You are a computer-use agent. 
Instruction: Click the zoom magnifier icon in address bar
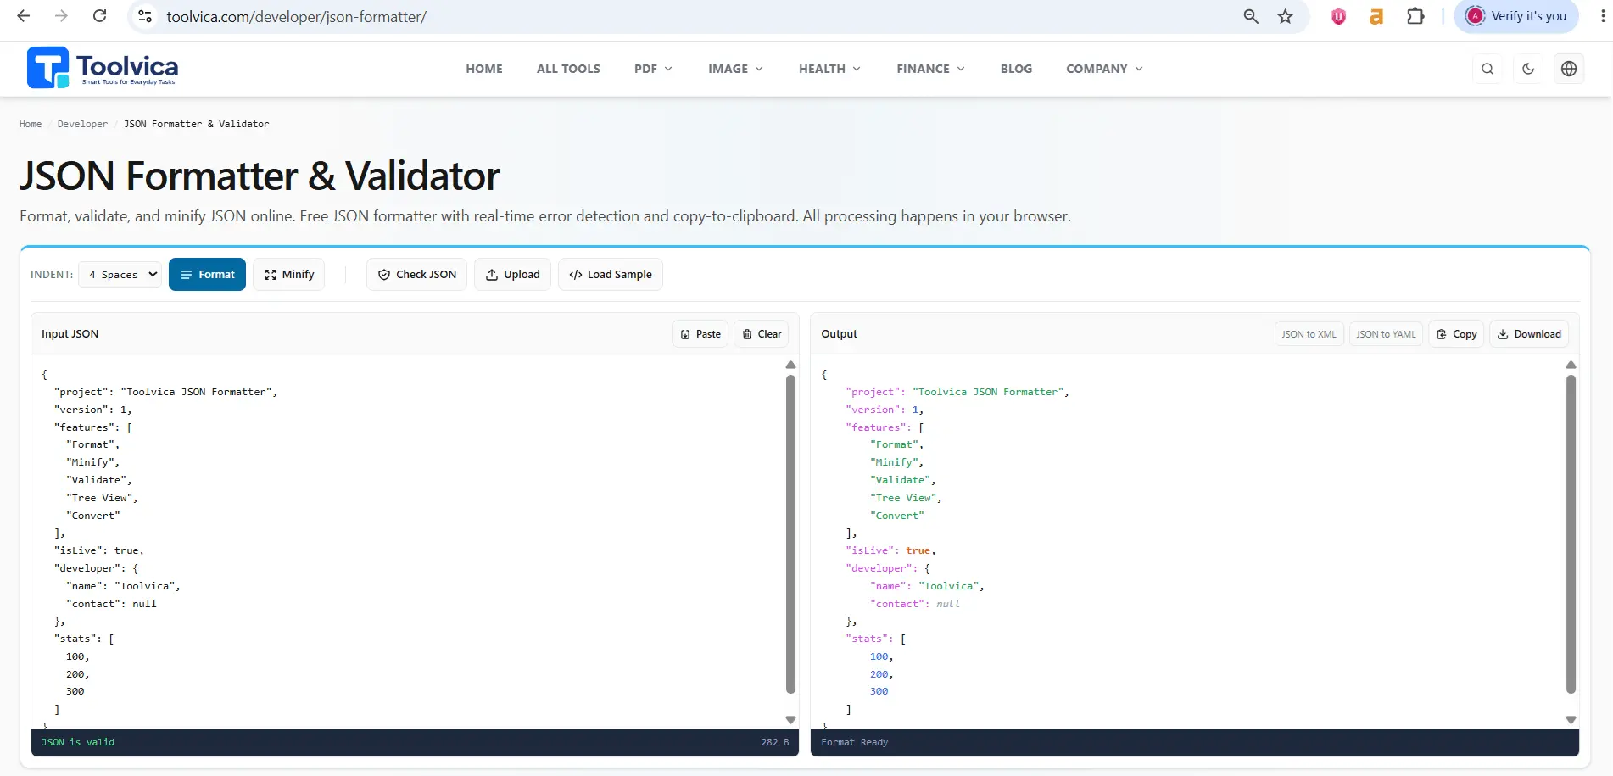point(1251,16)
